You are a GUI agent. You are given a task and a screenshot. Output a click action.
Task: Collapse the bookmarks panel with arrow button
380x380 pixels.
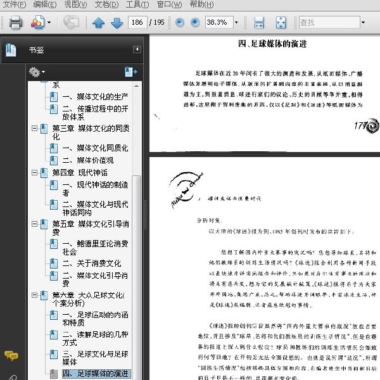[x=137, y=49]
